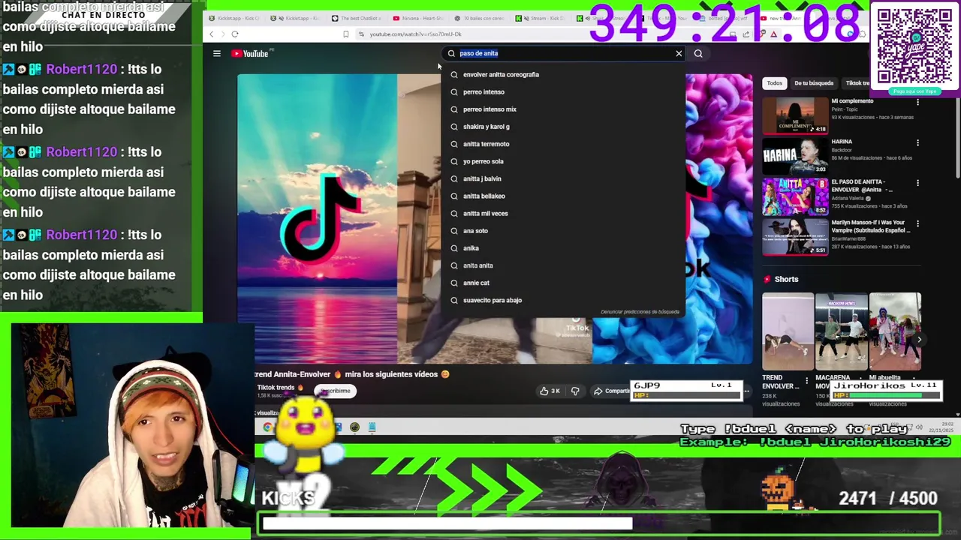Screen dimensions: 961x540
Task: Open the 'Tiktok trends' channel name
Action: [276, 388]
